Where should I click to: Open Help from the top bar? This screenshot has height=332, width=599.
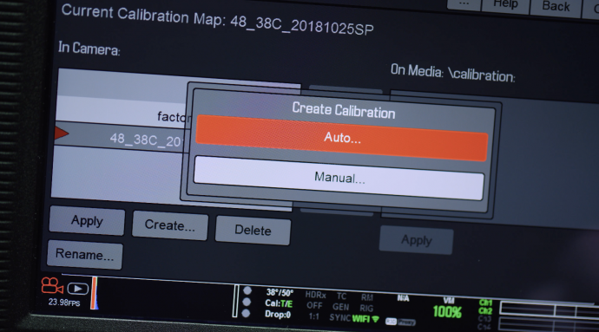point(505,4)
